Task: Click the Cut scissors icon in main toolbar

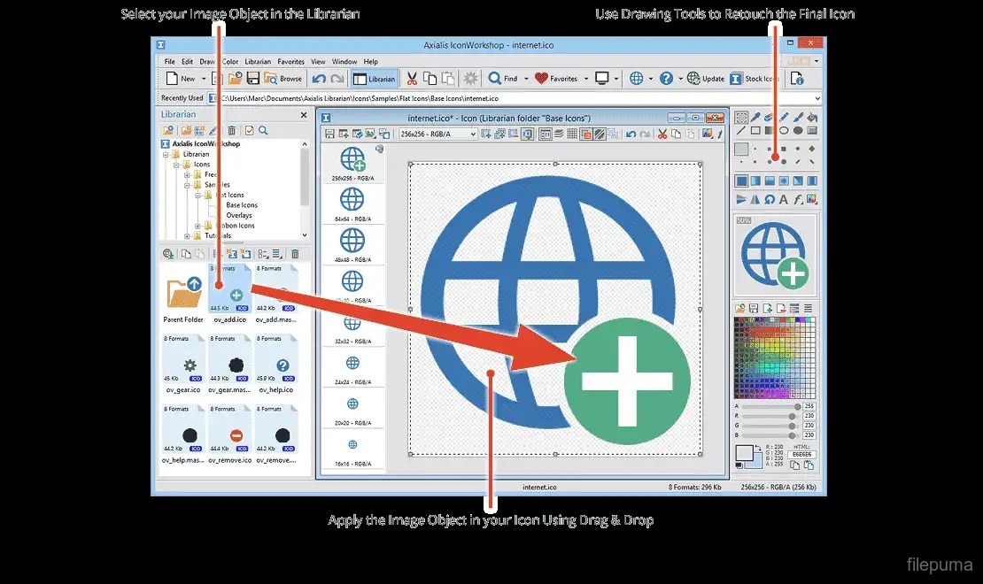Action: tap(412, 79)
